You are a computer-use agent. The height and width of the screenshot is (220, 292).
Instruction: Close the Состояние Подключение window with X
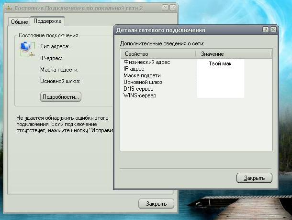(x=173, y=8)
